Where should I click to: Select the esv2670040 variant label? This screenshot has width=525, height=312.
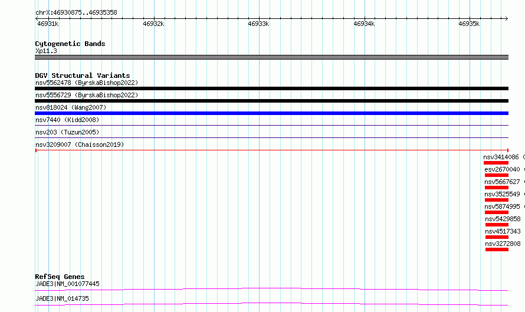point(502,169)
